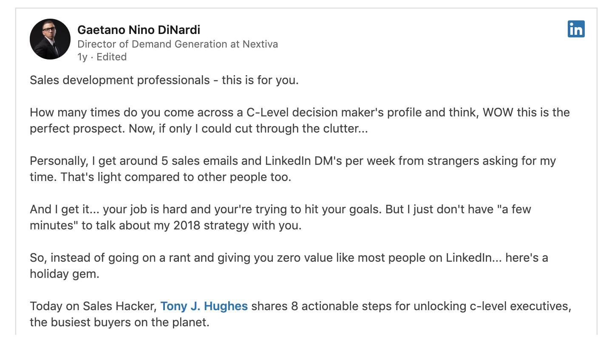This screenshot has height=345, width=606.
Task: Click the author name Gaetano Nino DiNardi
Action: point(139,30)
